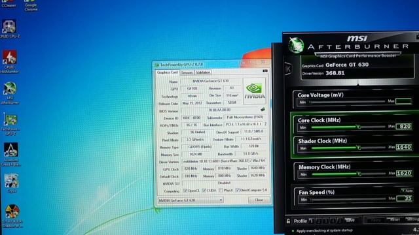This screenshot has width=419, height=235.
Task: Click the GPU-Z GPU Clock field 820 MHz
Action: click(191, 169)
